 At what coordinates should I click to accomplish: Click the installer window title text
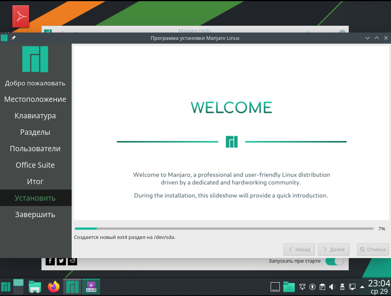[195, 38]
